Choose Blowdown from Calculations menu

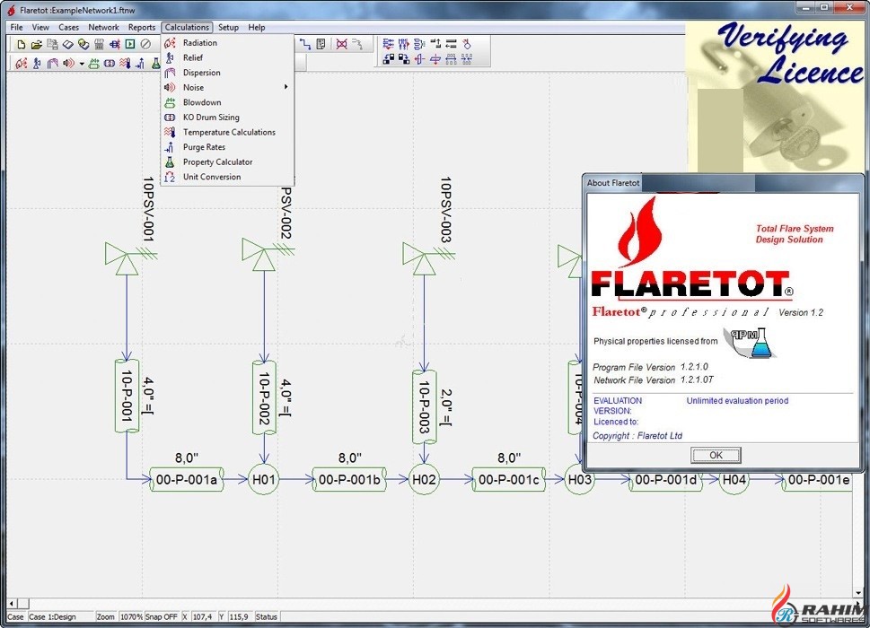click(x=227, y=102)
